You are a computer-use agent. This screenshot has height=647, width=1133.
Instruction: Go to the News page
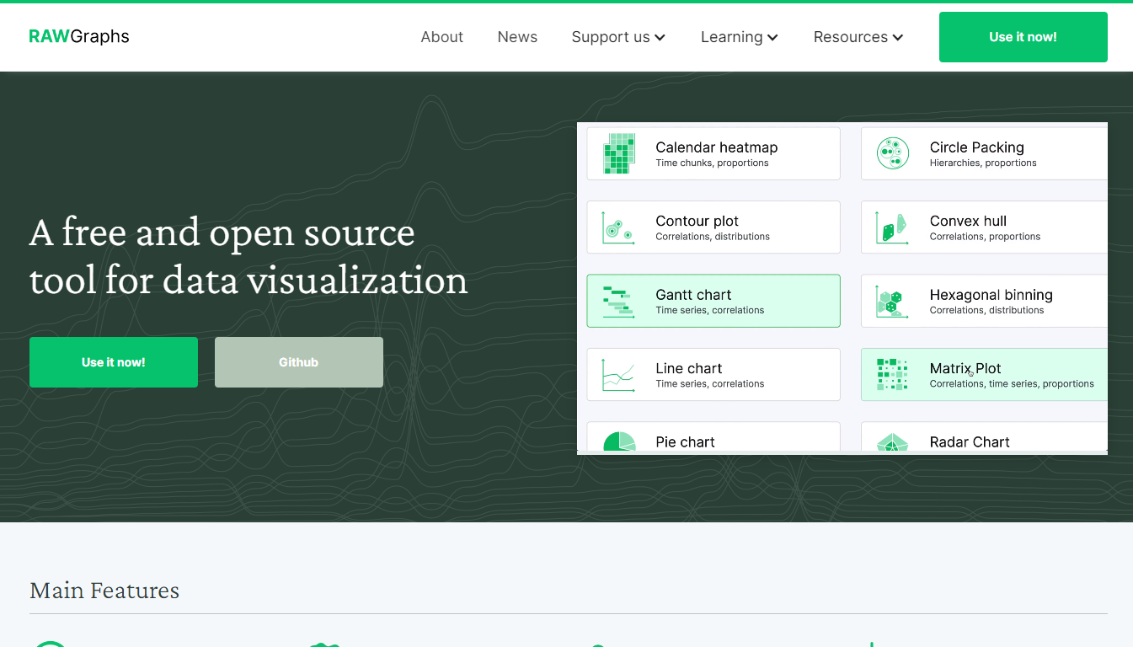(517, 37)
